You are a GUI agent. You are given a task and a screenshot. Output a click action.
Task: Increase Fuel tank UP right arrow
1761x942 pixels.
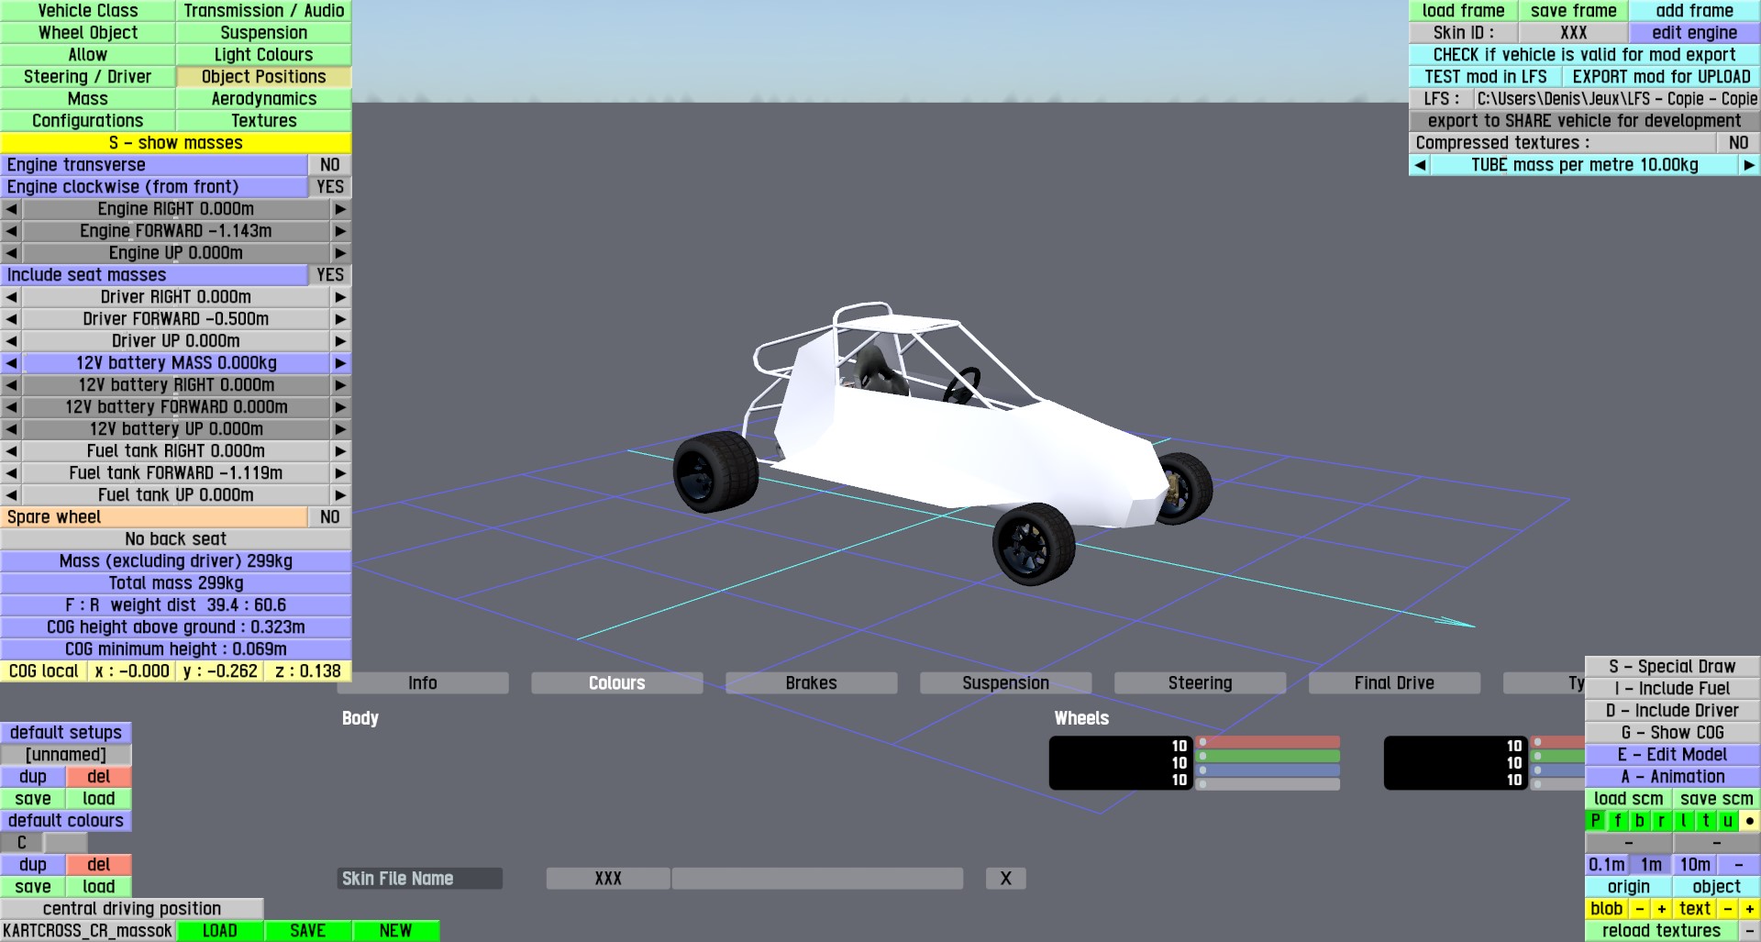coord(340,495)
